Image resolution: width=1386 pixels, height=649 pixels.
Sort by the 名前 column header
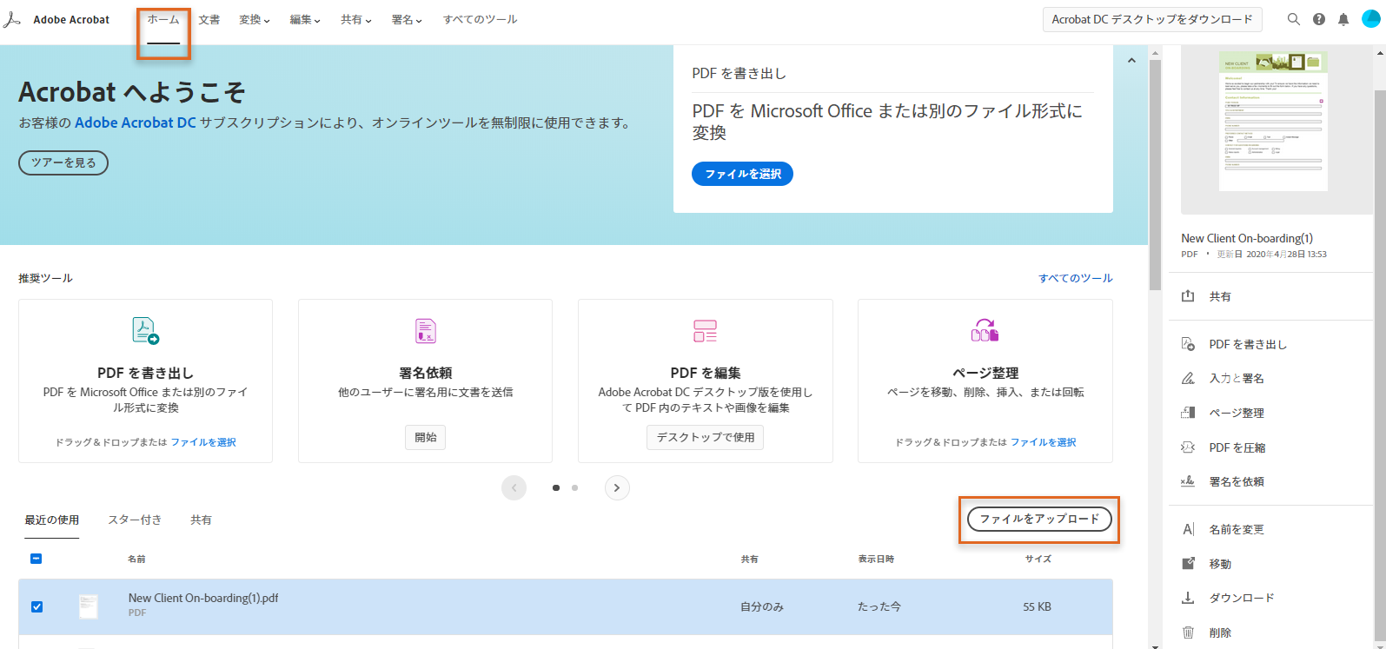[x=136, y=559]
